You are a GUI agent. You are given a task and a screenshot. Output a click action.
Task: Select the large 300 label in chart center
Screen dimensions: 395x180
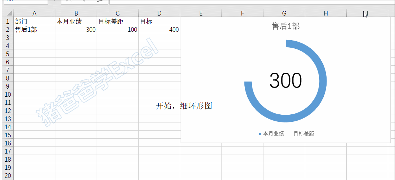285,80
